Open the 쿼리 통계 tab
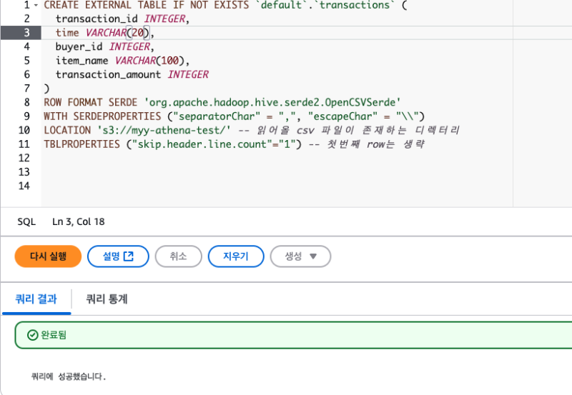This screenshot has width=572, height=395. click(x=107, y=299)
